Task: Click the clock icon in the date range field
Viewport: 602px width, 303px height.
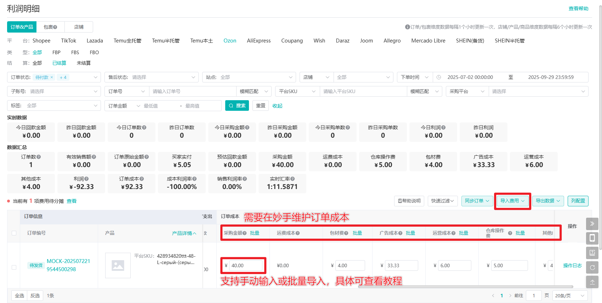Action: (x=439, y=77)
